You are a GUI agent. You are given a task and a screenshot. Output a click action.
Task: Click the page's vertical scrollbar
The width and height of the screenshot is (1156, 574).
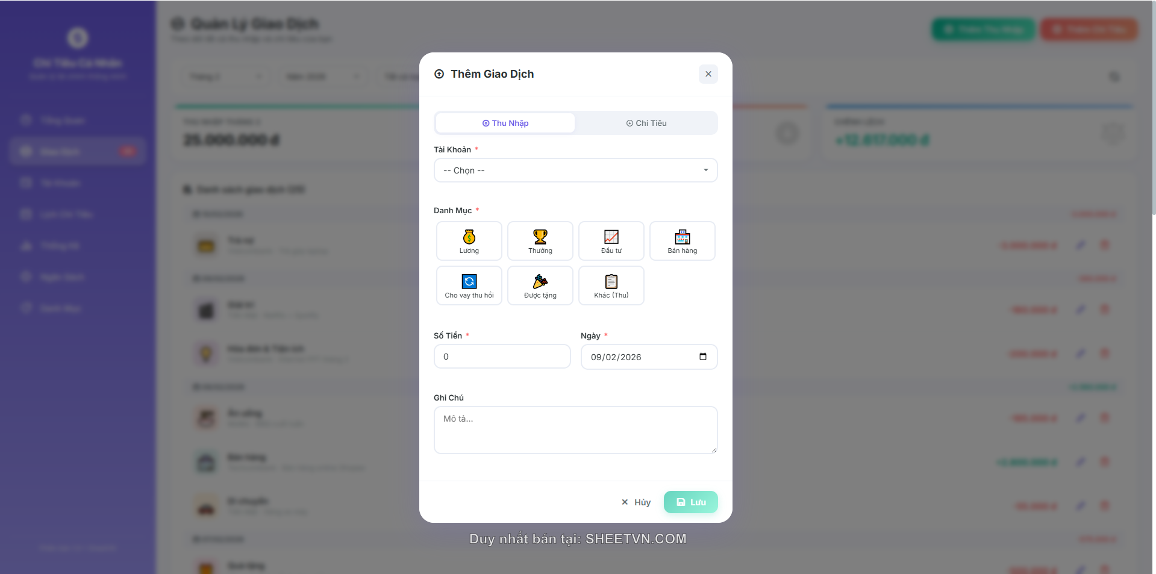tap(1153, 108)
